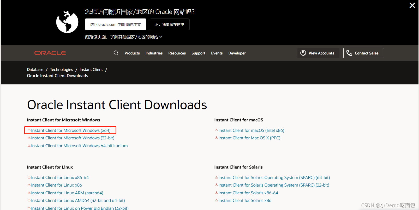Image resolution: width=419 pixels, height=210 pixels.
Task: Click the Instant Client for Solaris heading
Action: click(x=238, y=167)
